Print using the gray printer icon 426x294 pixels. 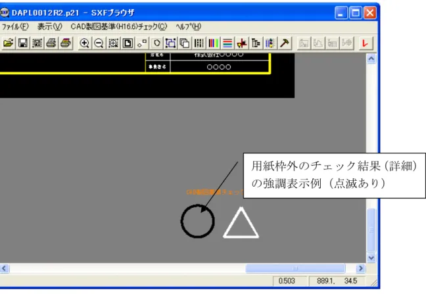click(x=51, y=43)
